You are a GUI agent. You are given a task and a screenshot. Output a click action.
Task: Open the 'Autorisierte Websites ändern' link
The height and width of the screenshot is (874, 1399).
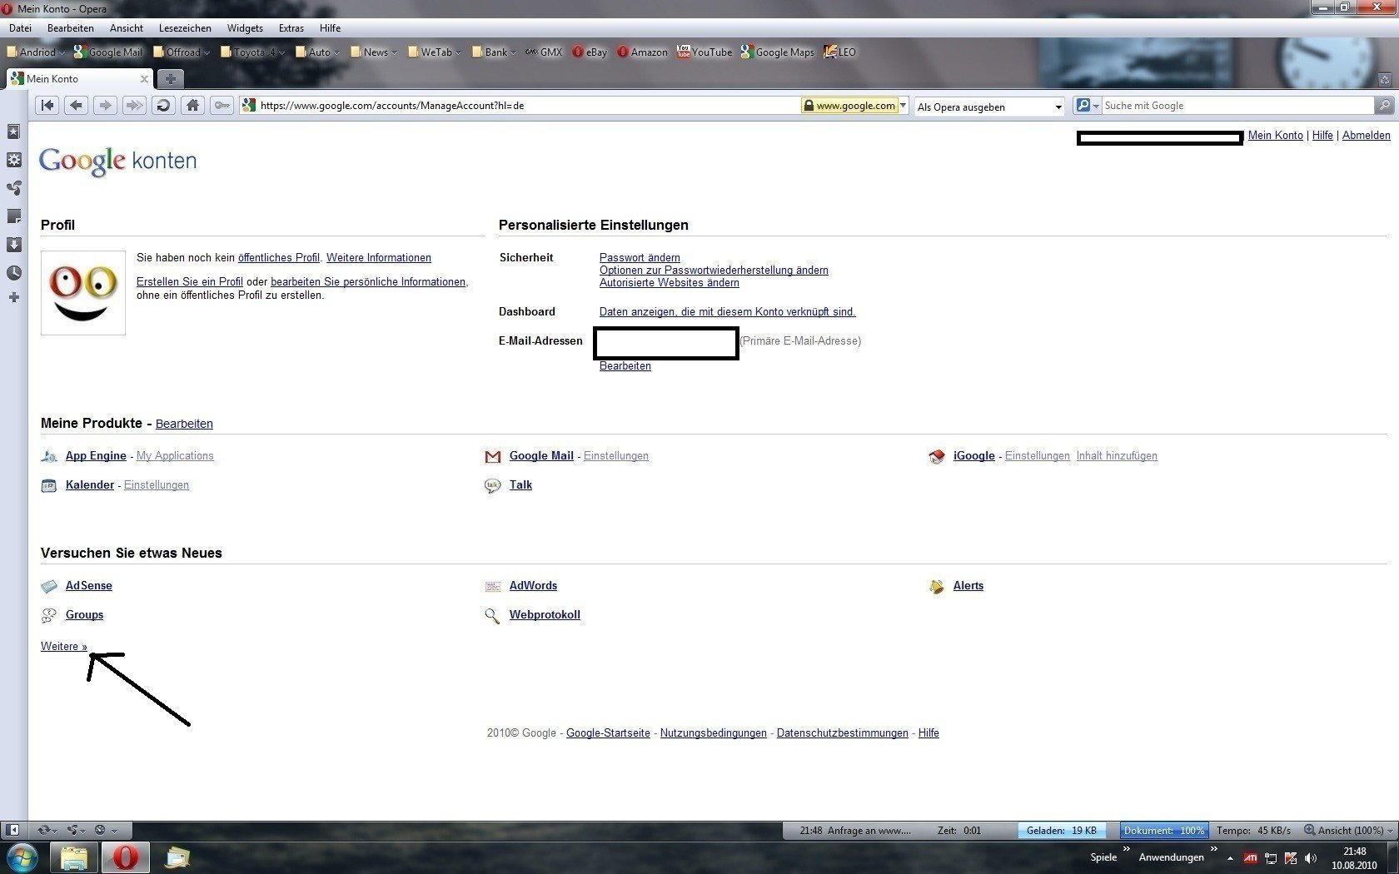[670, 283]
